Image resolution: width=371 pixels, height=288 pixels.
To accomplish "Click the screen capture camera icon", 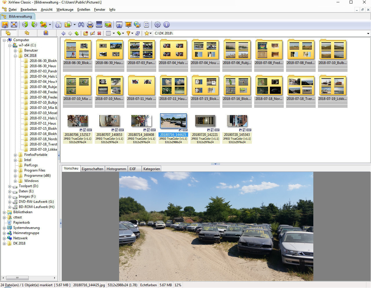I will (119, 25).
